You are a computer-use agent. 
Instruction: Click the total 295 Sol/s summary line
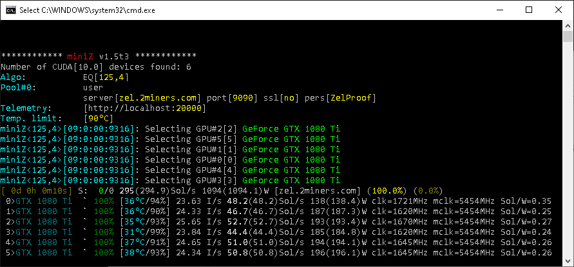(222, 191)
